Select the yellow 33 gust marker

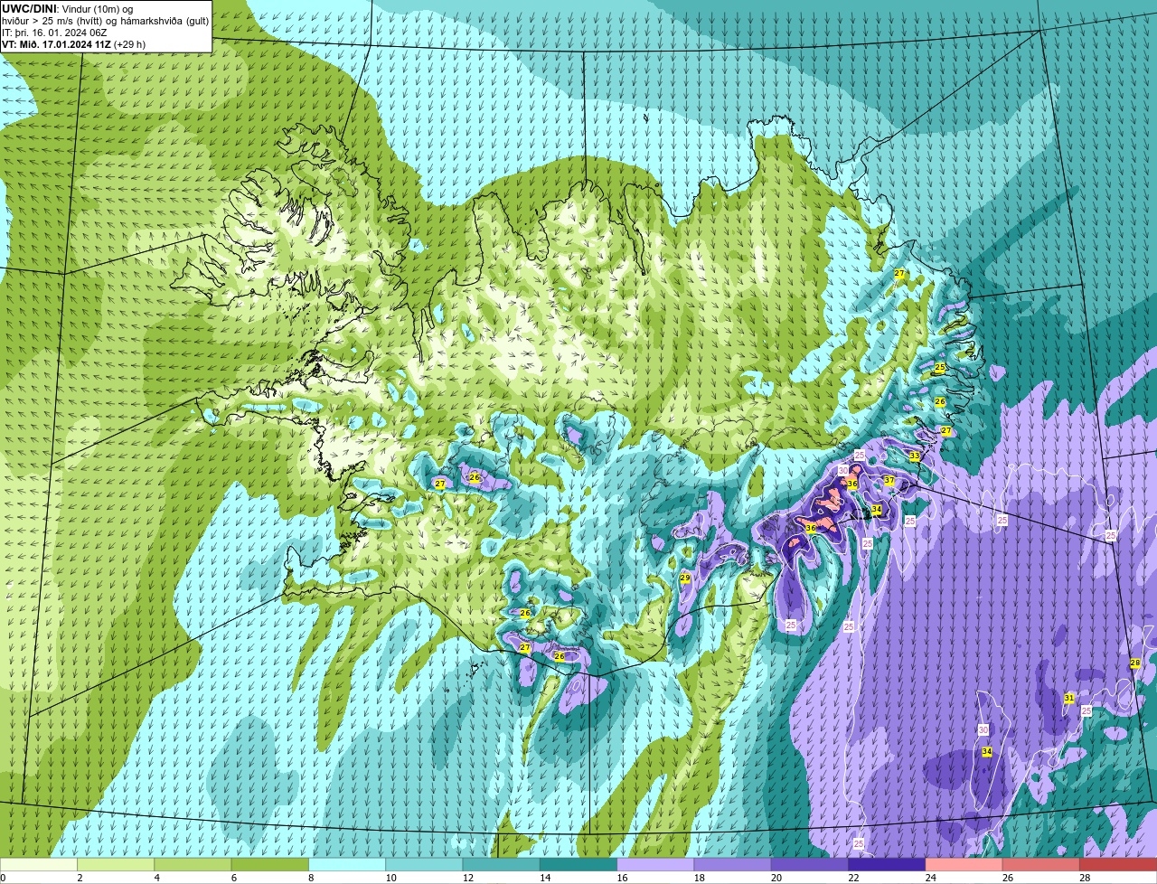pyautogui.click(x=915, y=456)
